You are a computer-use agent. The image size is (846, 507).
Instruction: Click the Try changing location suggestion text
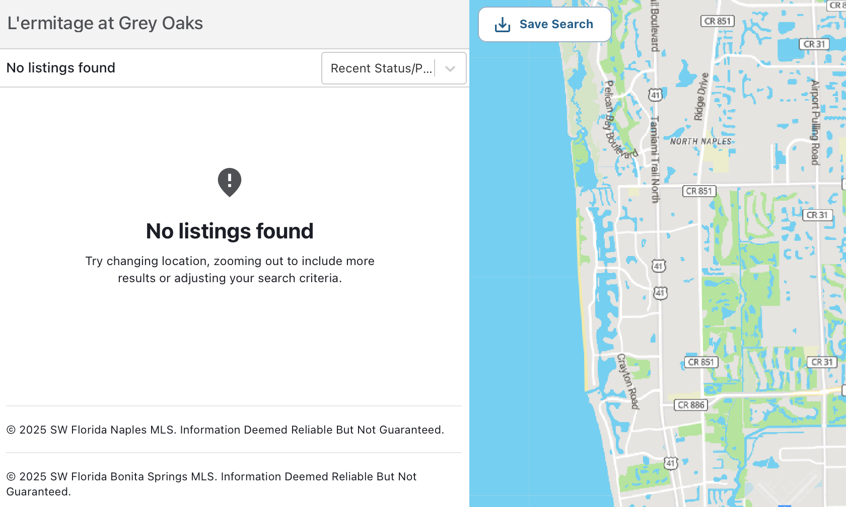click(x=230, y=270)
